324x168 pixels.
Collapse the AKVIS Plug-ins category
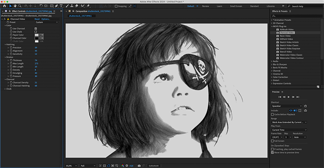coord(272,26)
